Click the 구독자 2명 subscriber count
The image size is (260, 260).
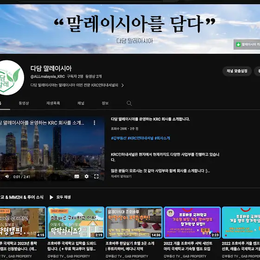coord(75,77)
